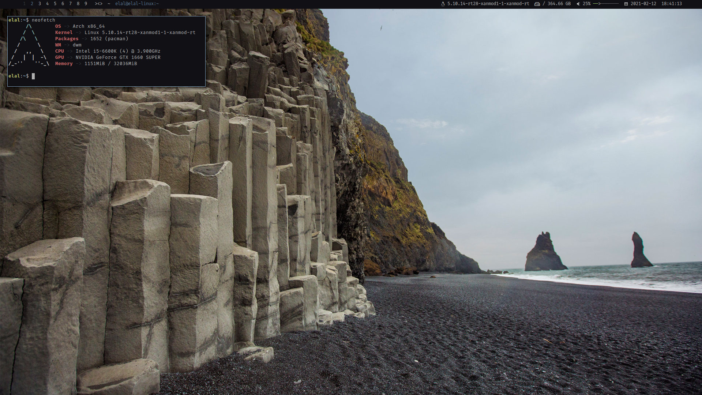The height and width of the screenshot is (395, 702).
Task: Click the Tux penguin kernel icon
Action: click(443, 4)
